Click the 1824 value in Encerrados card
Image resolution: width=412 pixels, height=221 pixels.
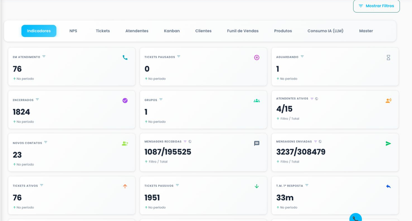point(21,112)
